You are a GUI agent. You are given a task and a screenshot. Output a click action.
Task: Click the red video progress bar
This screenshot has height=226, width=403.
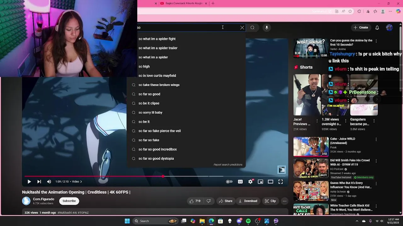point(94,176)
